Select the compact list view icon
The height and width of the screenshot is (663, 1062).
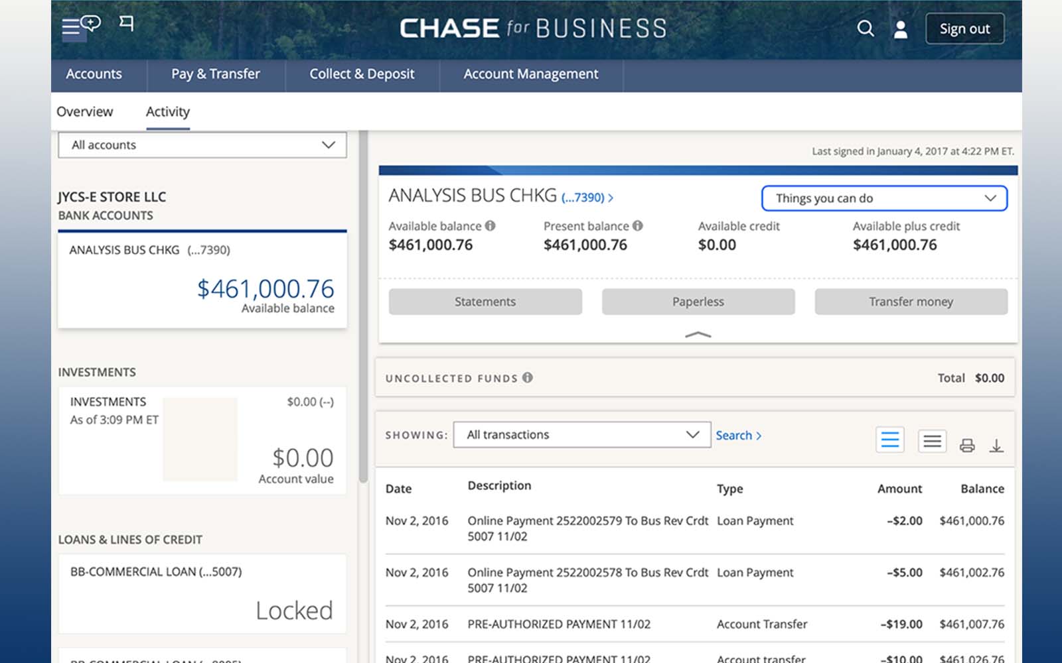(932, 441)
